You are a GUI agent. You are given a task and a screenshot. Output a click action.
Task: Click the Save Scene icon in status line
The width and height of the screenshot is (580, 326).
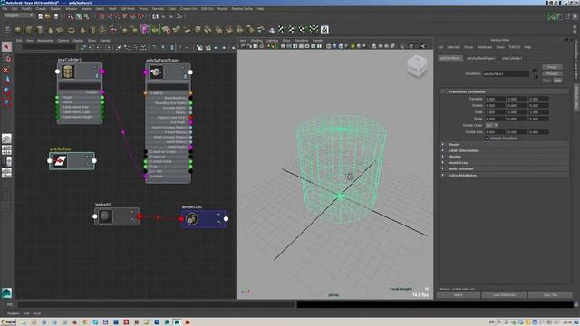[x=56, y=16]
